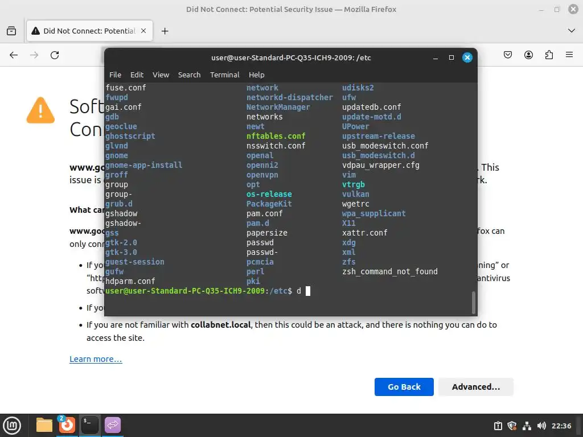
Task: Click 'PackageKit' in the terminal listing
Action: [x=269, y=204]
